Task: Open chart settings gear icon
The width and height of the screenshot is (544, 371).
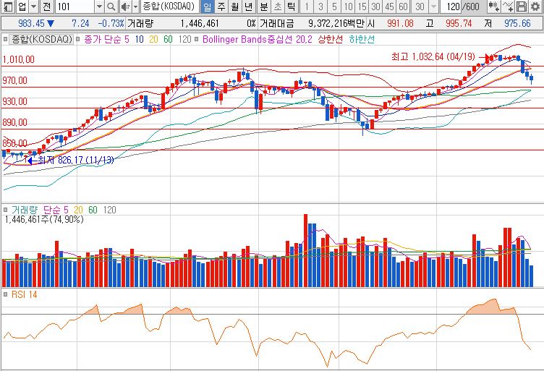Action: point(535,7)
